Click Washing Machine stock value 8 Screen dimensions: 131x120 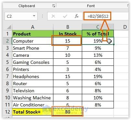(x=68, y=98)
